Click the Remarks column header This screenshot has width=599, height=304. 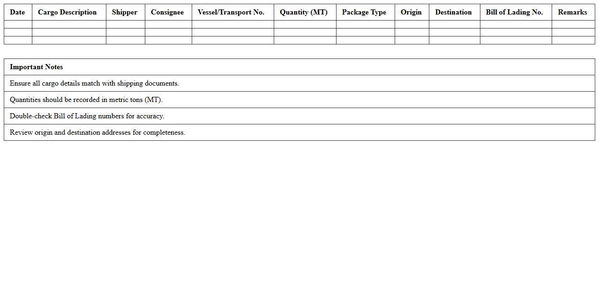pyautogui.click(x=572, y=12)
